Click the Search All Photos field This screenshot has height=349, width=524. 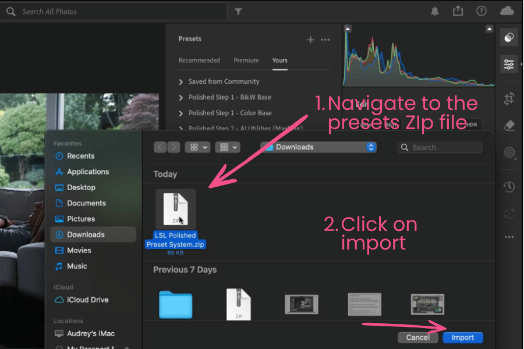coord(114,12)
